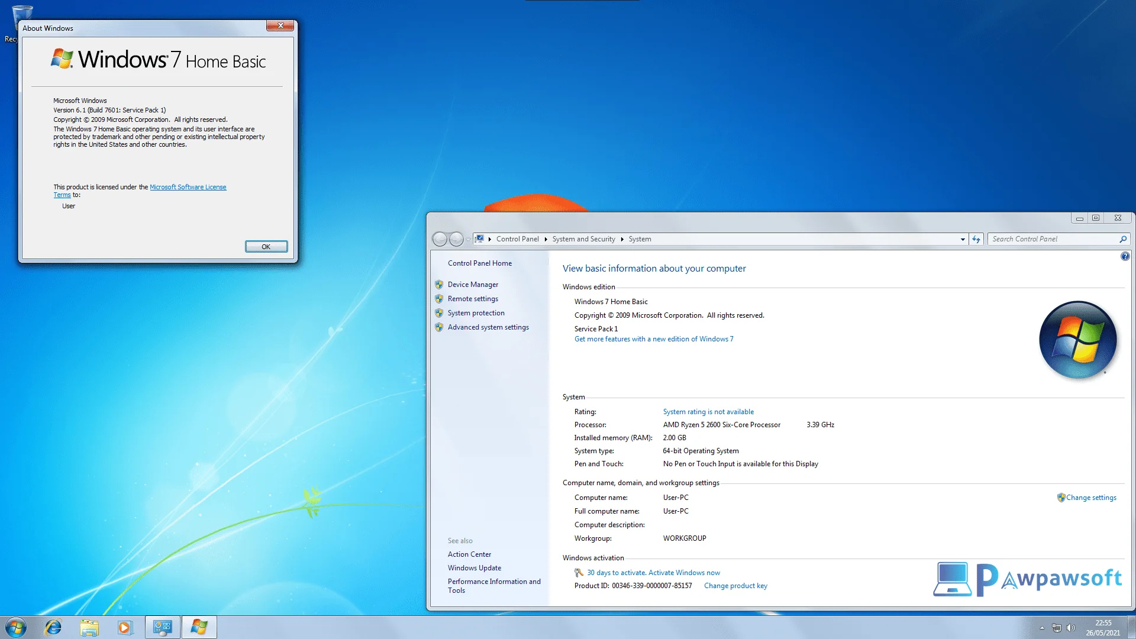Click the search magnifier icon

[x=1123, y=239]
